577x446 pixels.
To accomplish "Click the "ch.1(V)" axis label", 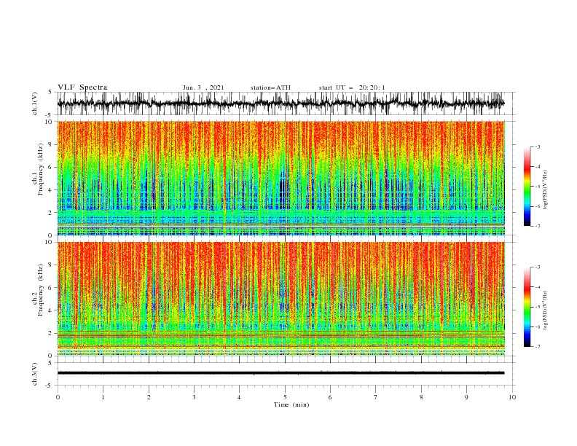I will point(35,103).
